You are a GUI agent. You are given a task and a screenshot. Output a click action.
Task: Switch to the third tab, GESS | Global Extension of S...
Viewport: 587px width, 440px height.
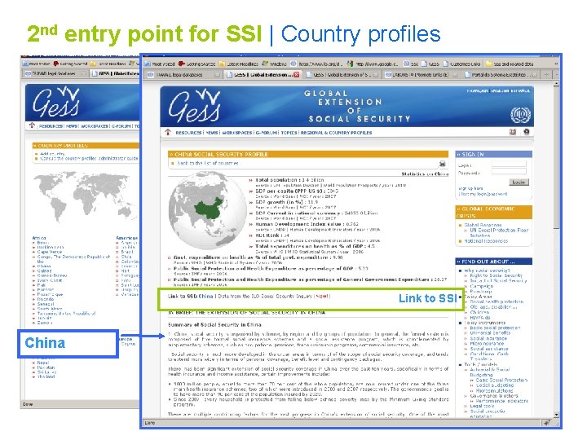click(342, 74)
